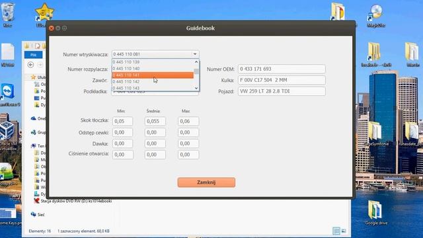
Task: Click the Explorer status text Elementy: 16
Action: click(x=40, y=231)
